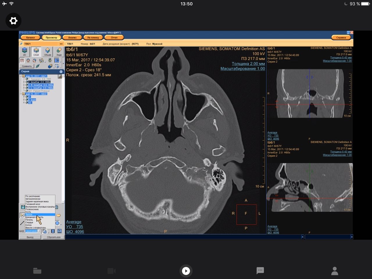Click Average link in main axial view

(x=74, y=222)
